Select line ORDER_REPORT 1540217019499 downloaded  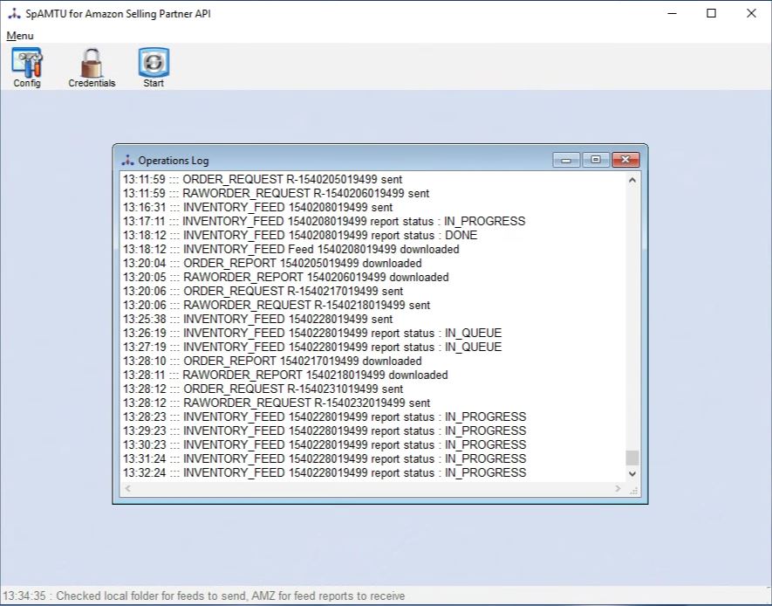[272, 362]
